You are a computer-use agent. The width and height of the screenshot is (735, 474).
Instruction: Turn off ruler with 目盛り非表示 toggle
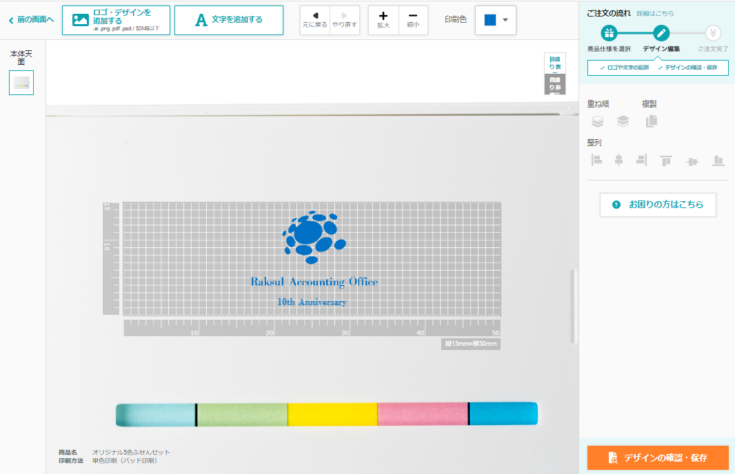[555, 84]
